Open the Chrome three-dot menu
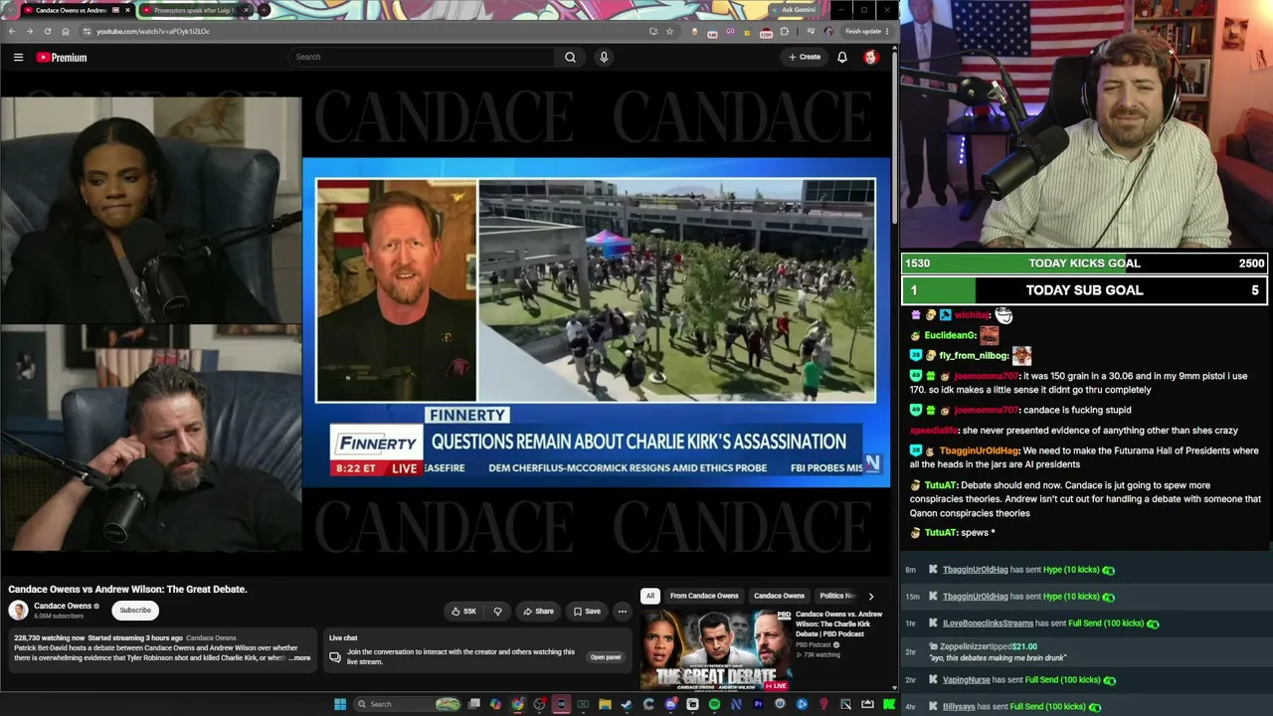Screen dimensions: 1273x716 [x=887, y=31]
